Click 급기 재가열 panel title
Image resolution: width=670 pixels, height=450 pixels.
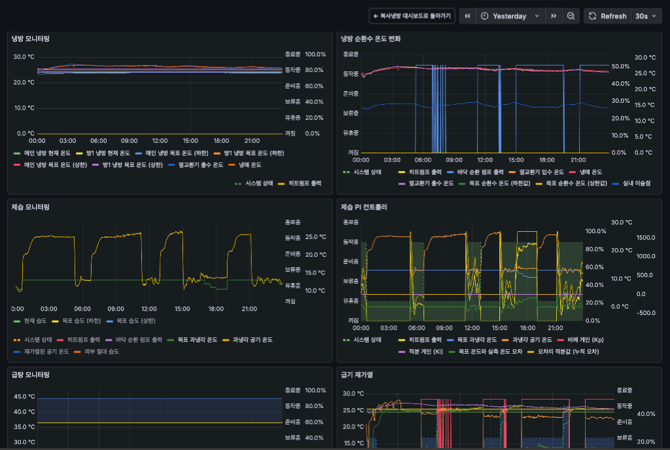click(357, 375)
